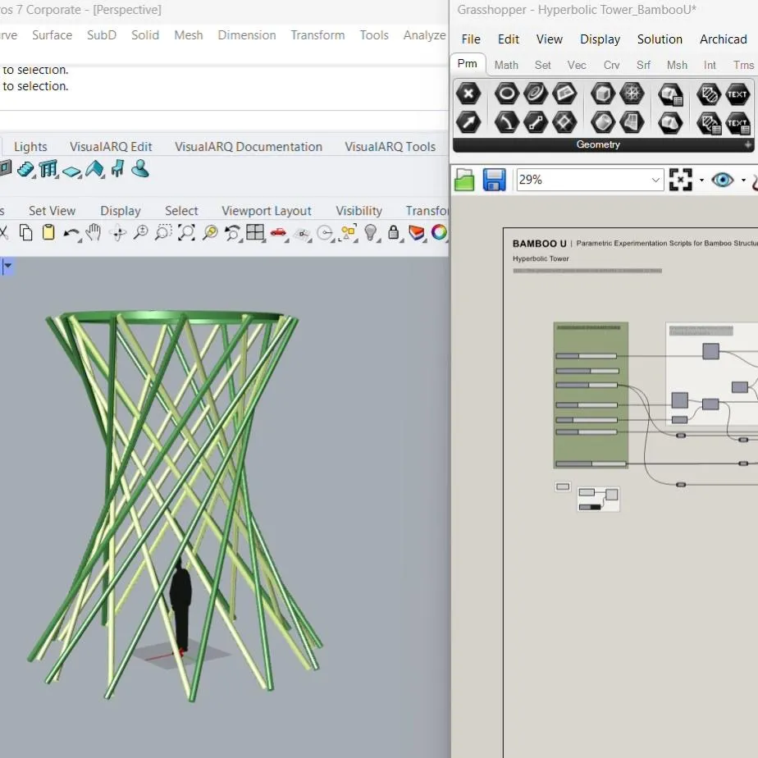The height and width of the screenshot is (758, 758).
Task: Click the Save document floppy disk icon
Action: click(494, 180)
